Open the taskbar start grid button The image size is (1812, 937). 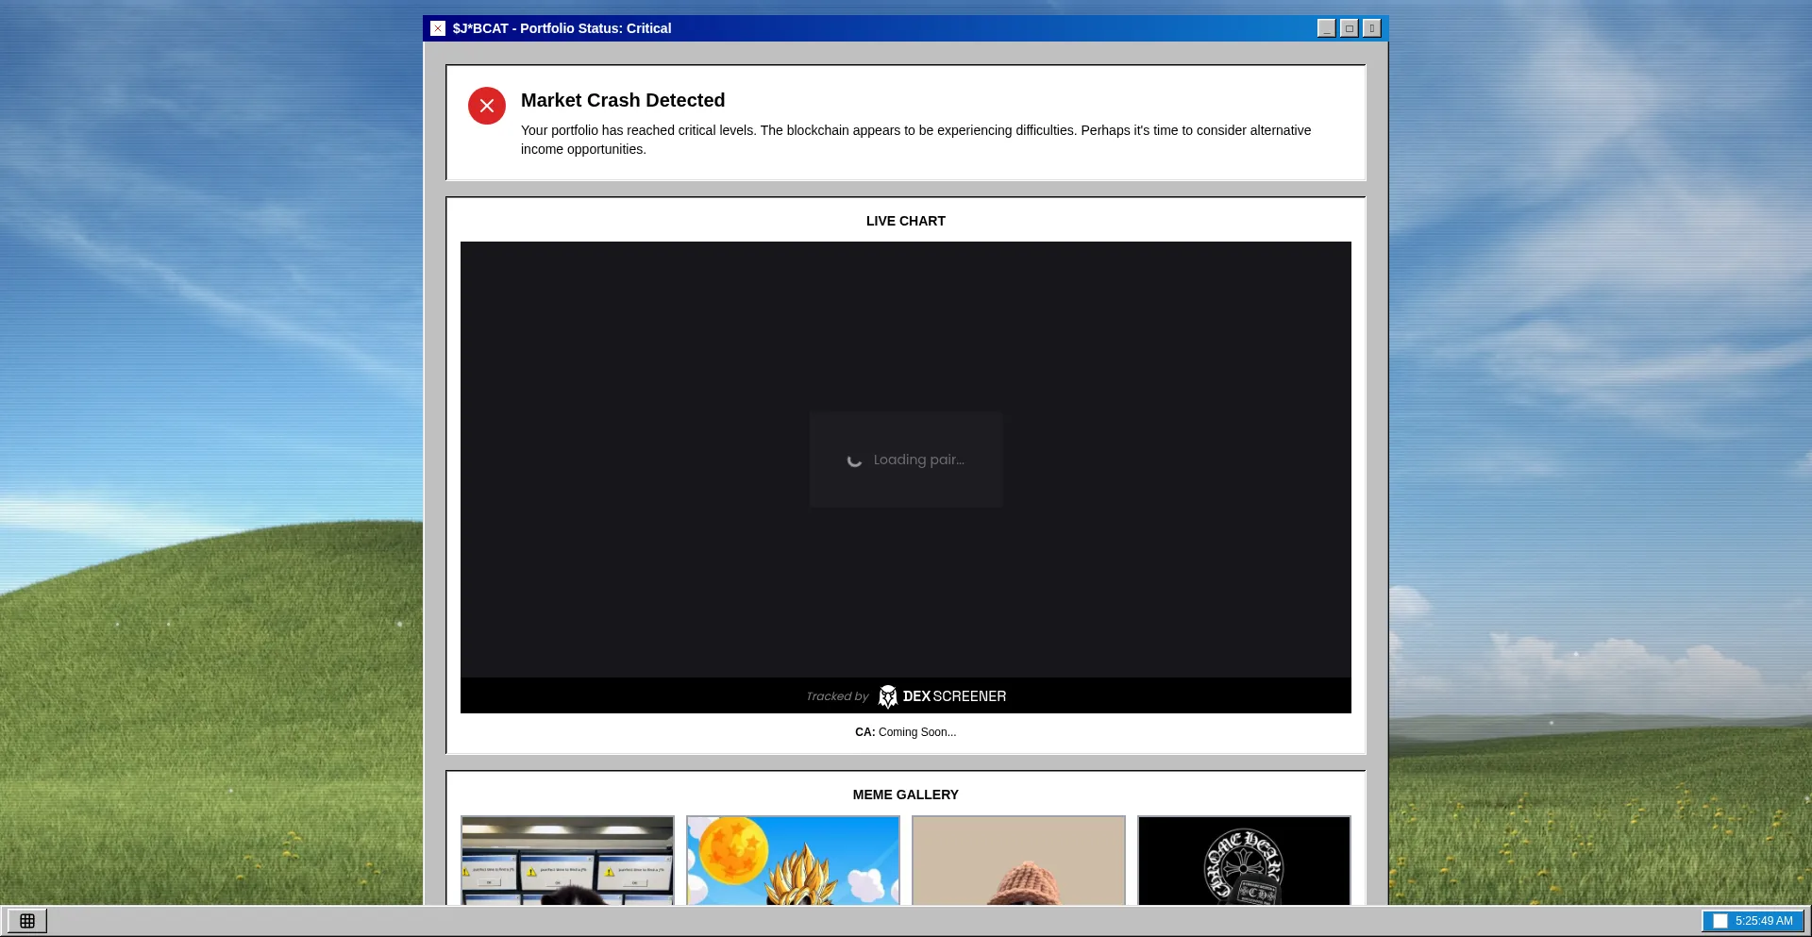pos(27,921)
